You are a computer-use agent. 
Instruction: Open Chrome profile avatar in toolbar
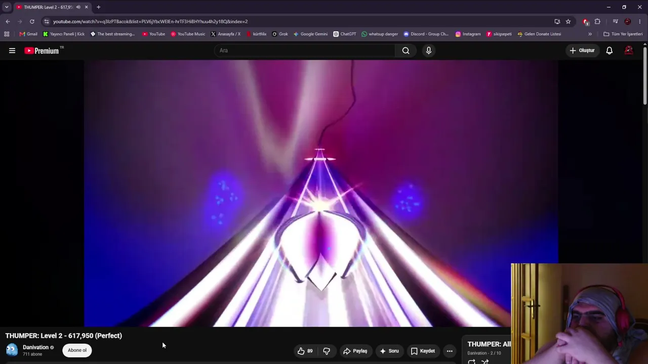click(628, 21)
